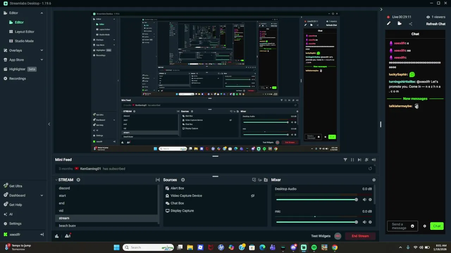The width and height of the screenshot is (451, 253).
Task: Share the stream with the share icon
Action: pyautogui.click(x=410, y=24)
